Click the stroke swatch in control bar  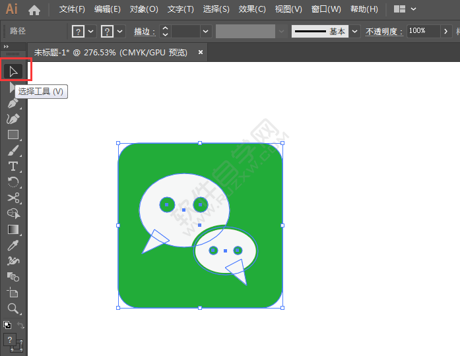pyautogui.click(x=107, y=31)
